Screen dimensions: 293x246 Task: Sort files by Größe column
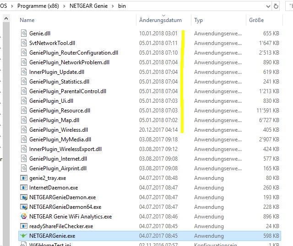click(256, 20)
